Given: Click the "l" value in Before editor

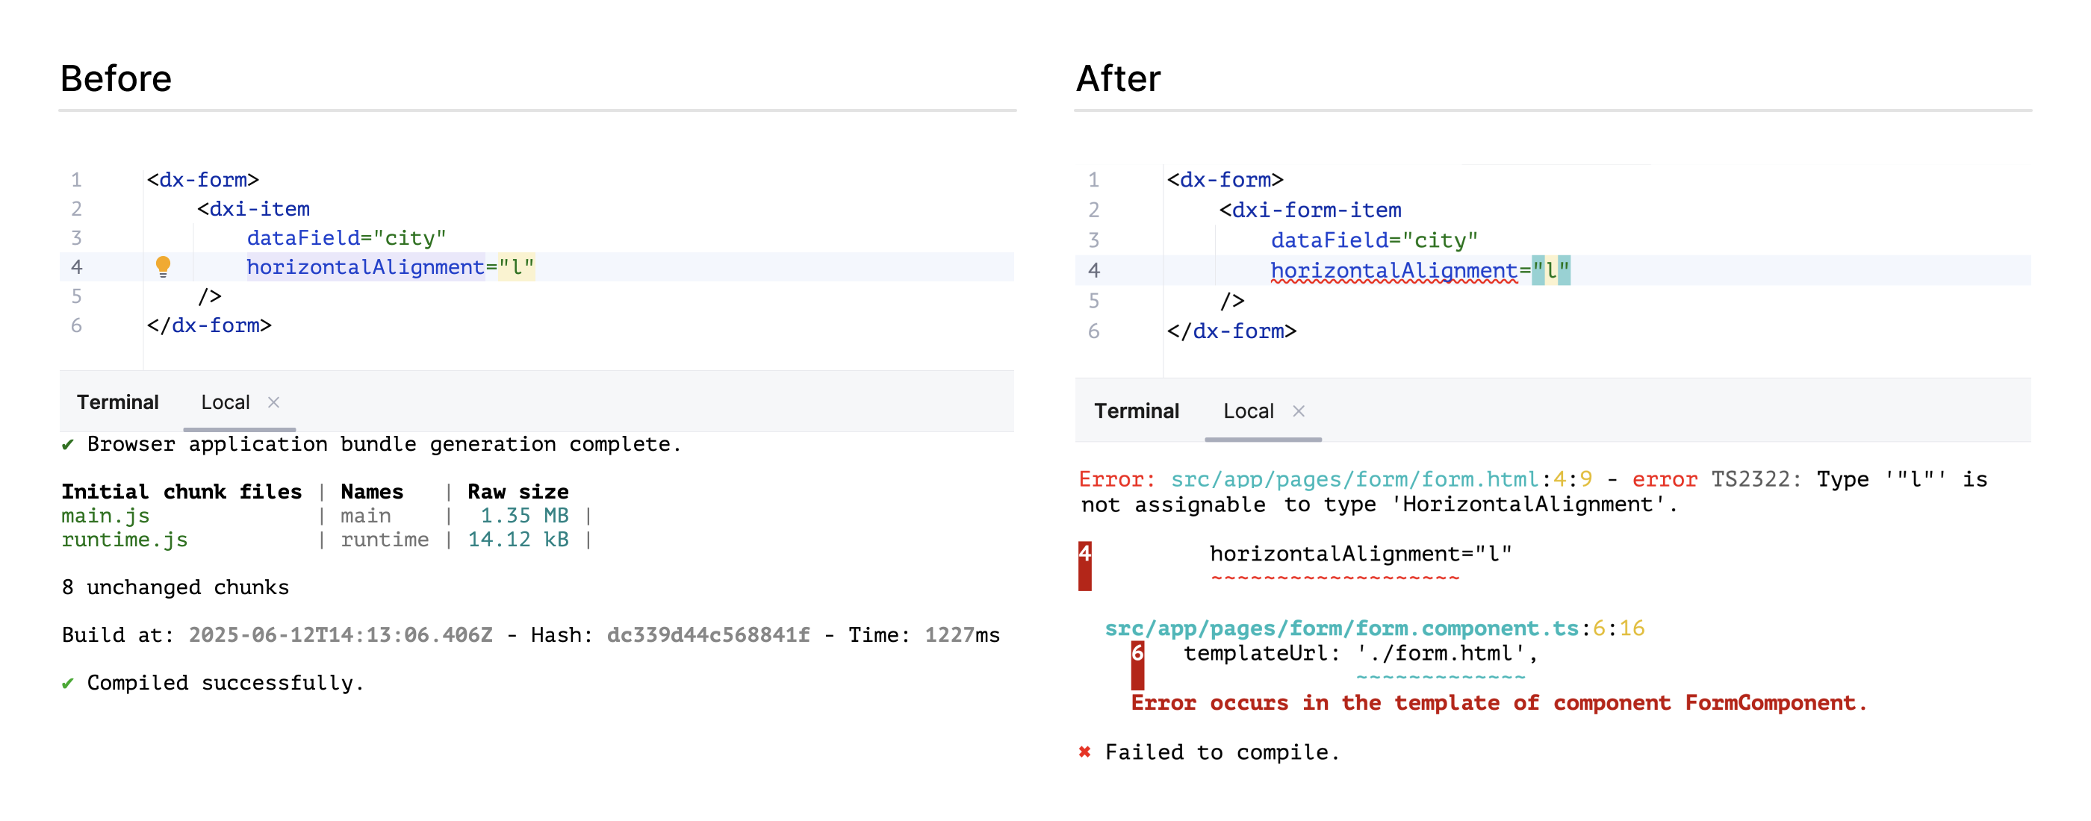Looking at the screenshot, I should click(x=516, y=267).
